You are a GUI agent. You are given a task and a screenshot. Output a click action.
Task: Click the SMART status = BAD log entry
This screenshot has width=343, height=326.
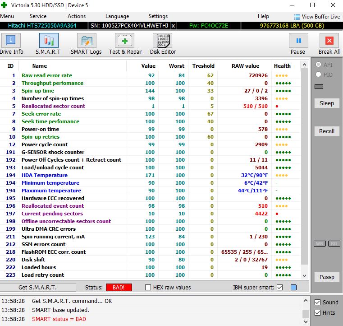click(59, 319)
